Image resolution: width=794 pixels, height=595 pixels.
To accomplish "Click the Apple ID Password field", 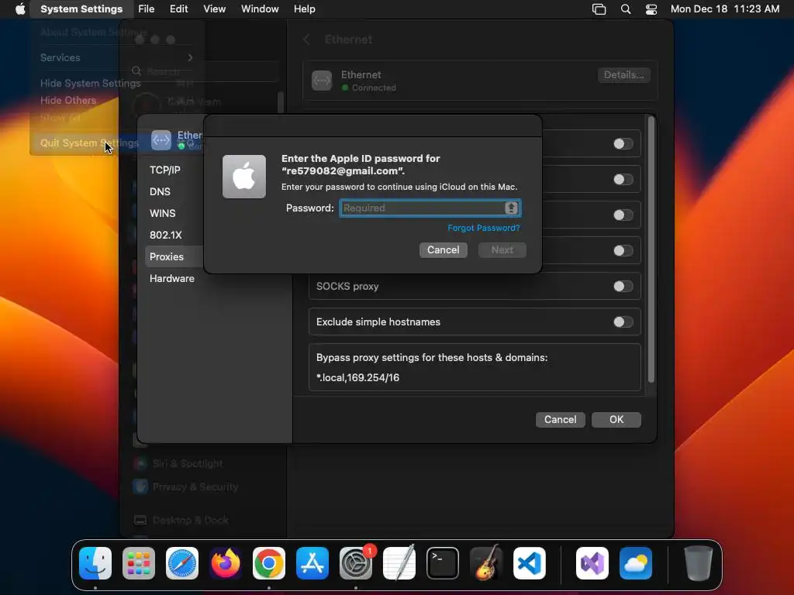I will pyautogui.click(x=430, y=208).
